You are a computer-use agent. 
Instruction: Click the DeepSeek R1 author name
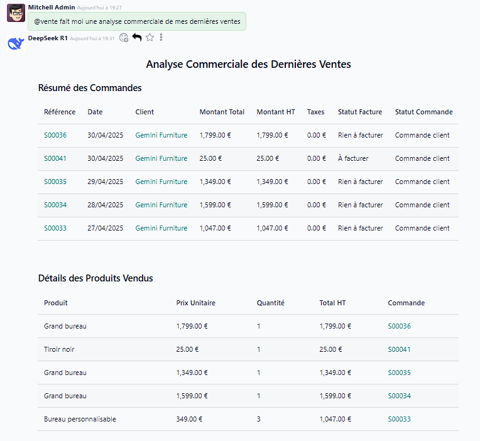[x=48, y=38]
